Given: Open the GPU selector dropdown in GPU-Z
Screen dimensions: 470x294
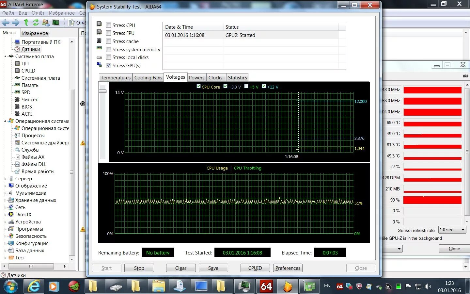Looking at the screenshot, I should coord(399,249).
